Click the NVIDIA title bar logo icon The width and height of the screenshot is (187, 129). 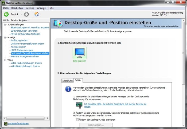click(x=4, y=3)
